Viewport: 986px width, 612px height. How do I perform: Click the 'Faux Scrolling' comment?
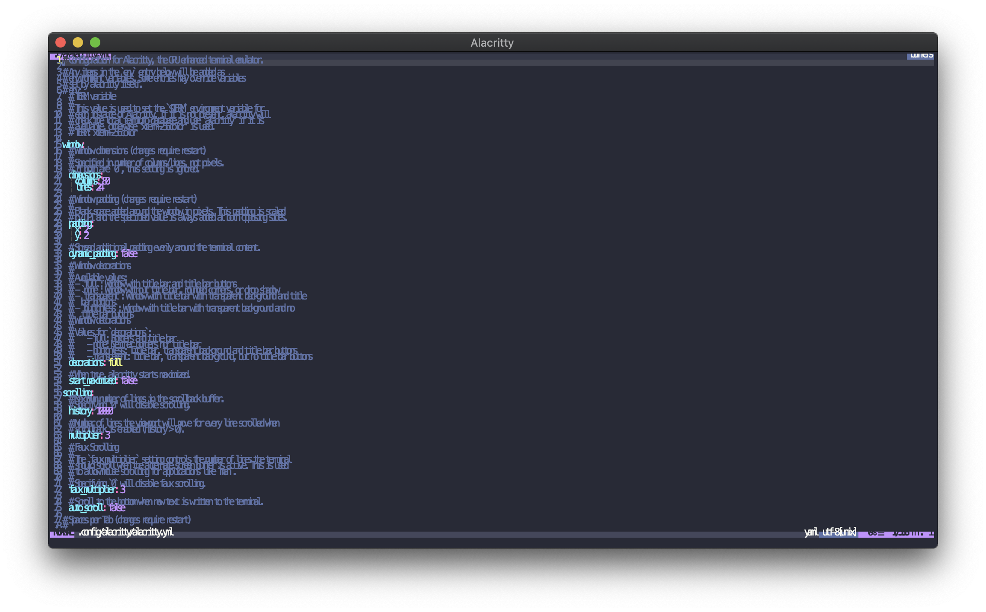pyautogui.click(x=94, y=447)
